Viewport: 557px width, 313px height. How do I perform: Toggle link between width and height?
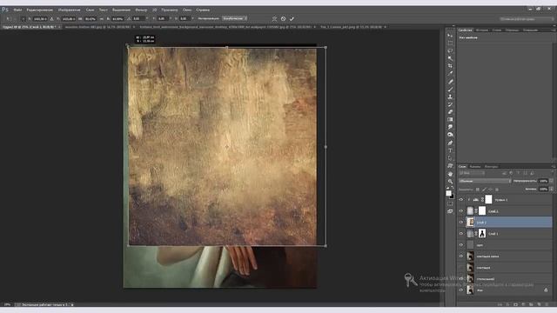coord(101,18)
